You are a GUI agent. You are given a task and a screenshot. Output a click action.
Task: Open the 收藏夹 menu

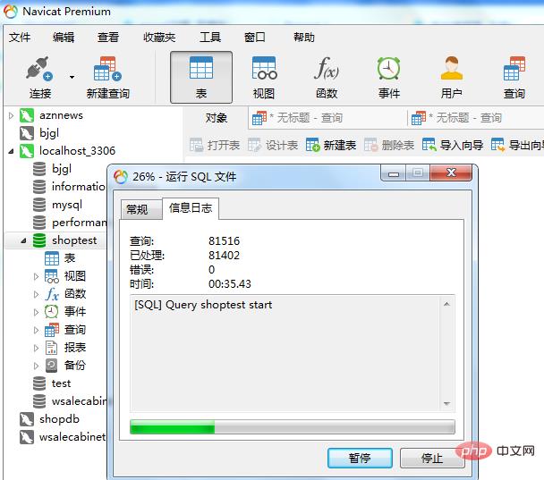[159, 37]
